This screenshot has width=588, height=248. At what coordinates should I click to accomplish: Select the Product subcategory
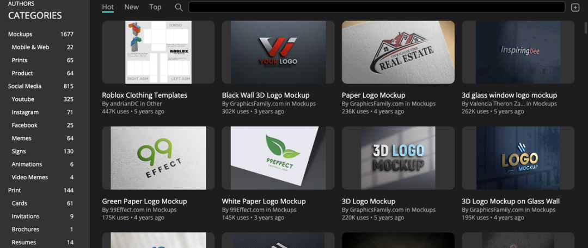click(42, 73)
